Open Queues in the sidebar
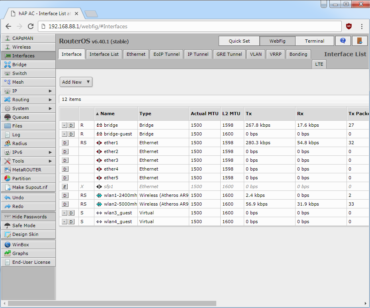Viewport: 370px width, 308px height. (x=28, y=117)
